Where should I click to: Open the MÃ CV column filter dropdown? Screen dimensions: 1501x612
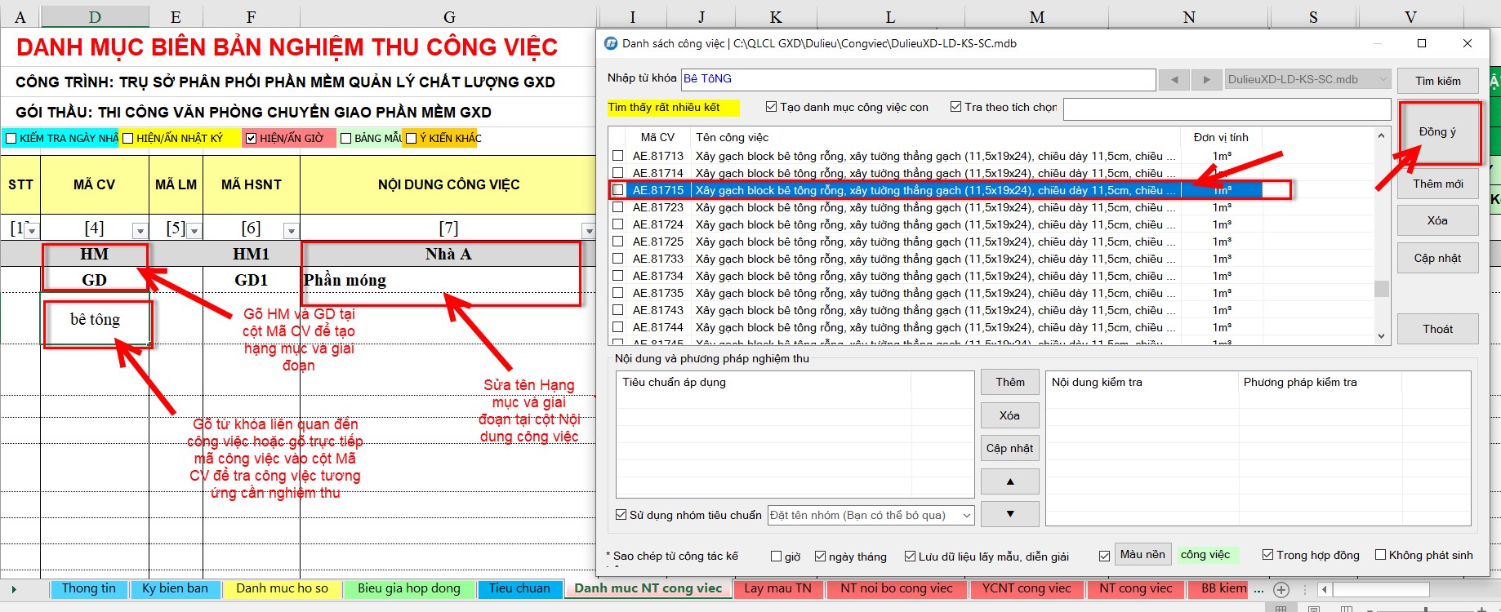(x=140, y=231)
